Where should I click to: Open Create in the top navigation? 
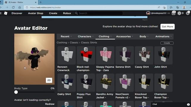click(x=53, y=13)
